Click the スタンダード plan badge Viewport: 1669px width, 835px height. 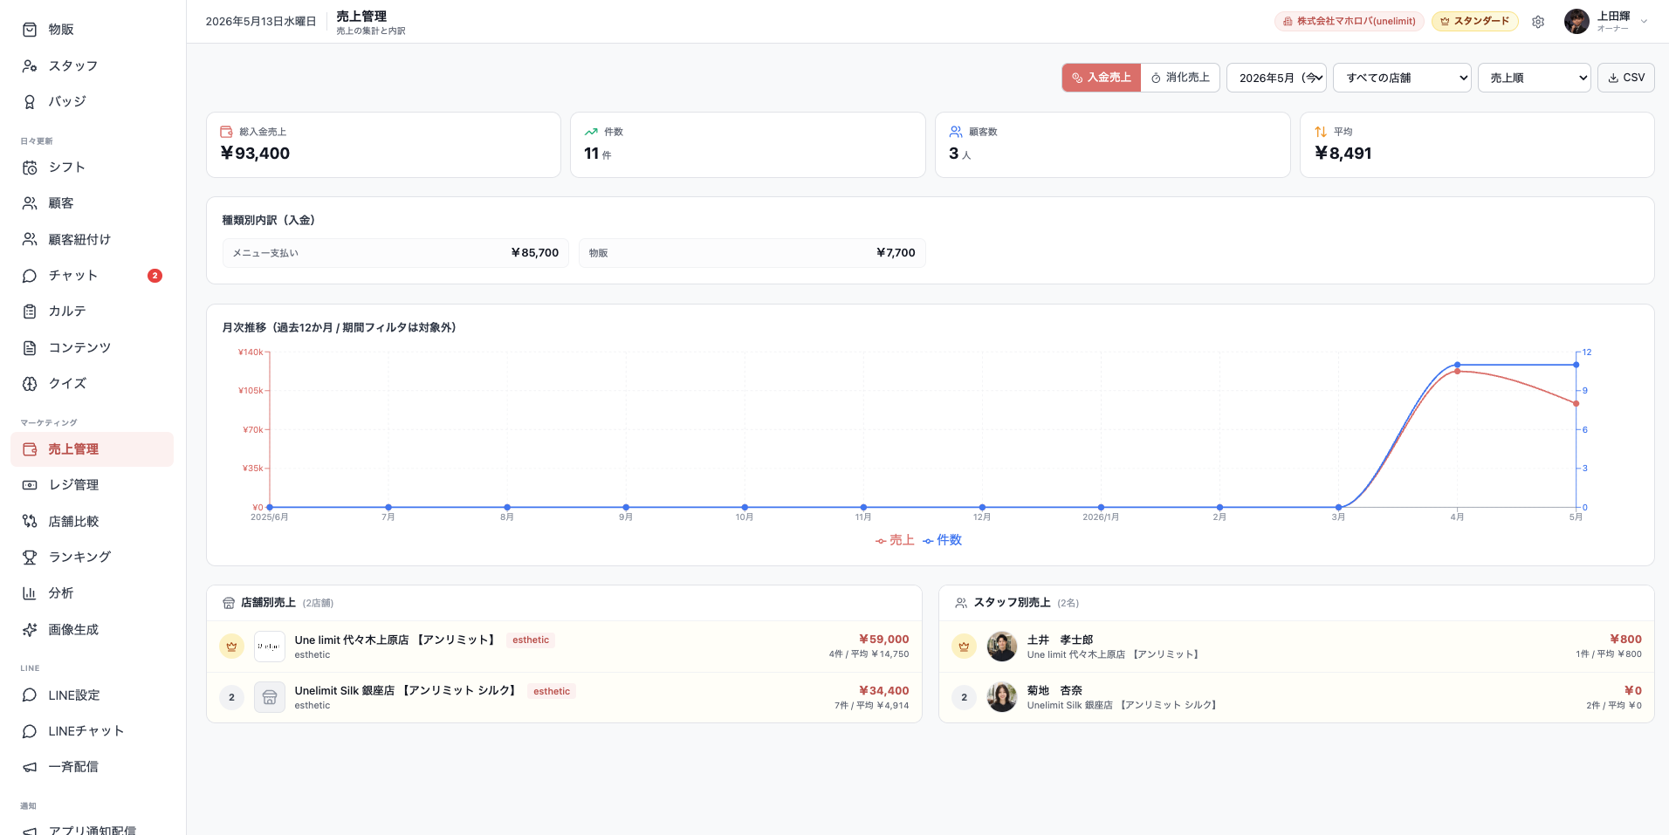(1474, 22)
